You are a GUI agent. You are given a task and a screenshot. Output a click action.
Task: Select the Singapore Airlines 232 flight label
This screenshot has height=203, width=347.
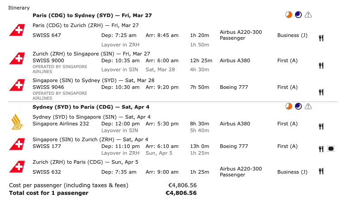pos(61,124)
